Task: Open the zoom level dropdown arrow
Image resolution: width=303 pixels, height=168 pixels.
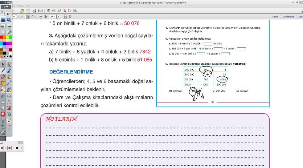Action: pyautogui.click(x=58, y=17)
